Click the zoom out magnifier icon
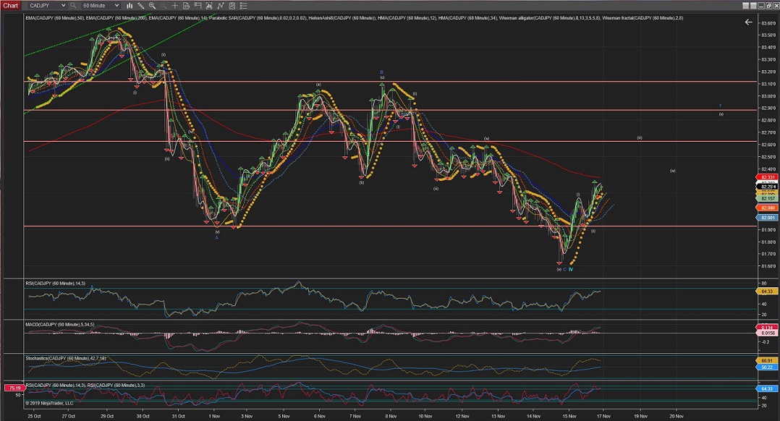Image resolution: width=780 pixels, height=421 pixels. point(163,5)
